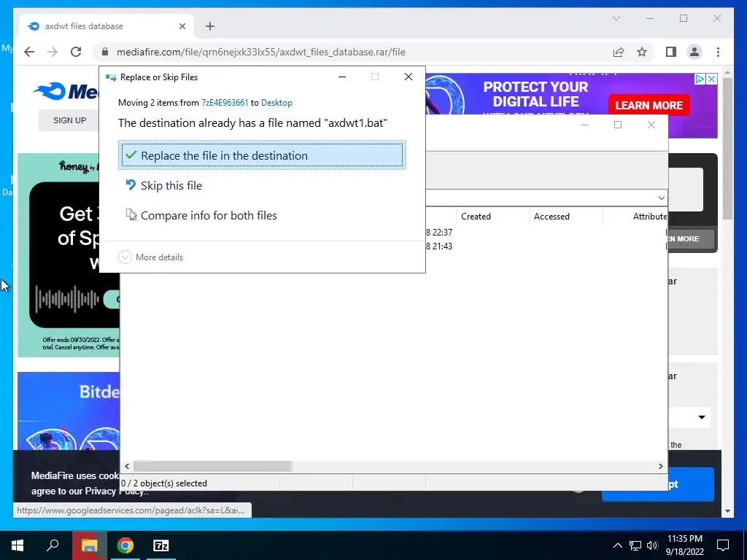This screenshot has height=560, width=747.
Task: Open volume control tray icon
Action: tap(652, 545)
